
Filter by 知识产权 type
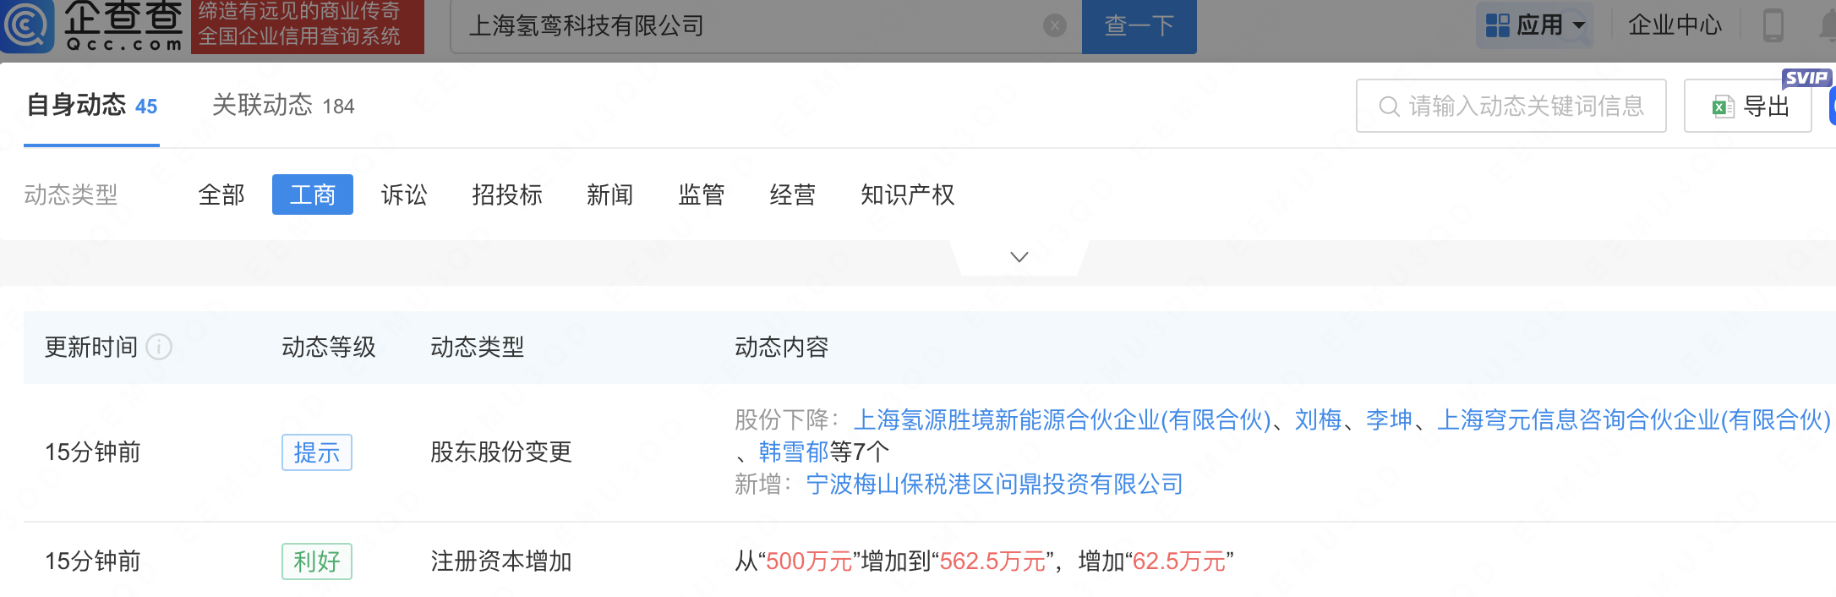click(907, 194)
